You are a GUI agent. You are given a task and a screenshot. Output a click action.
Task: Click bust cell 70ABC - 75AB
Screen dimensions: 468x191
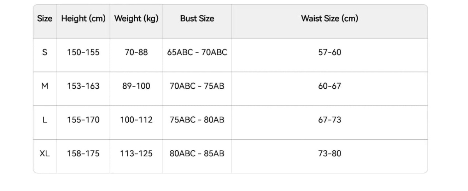[x=197, y=86]
